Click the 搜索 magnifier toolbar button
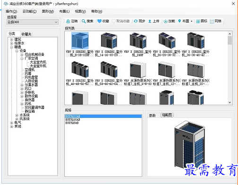Screen dimensions: 242x185 coord(87,21)
